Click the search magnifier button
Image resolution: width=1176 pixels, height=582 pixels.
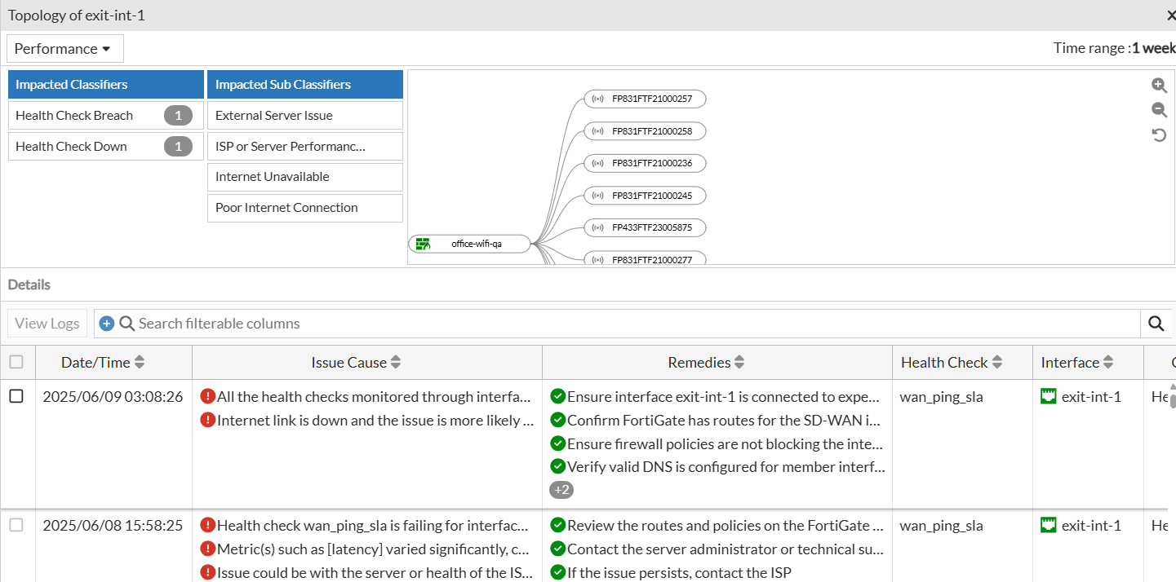[1156, 324]
